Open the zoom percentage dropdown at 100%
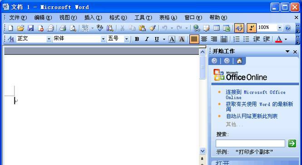The height and width of the screenshot is (165, 302). tap(280, 28)
